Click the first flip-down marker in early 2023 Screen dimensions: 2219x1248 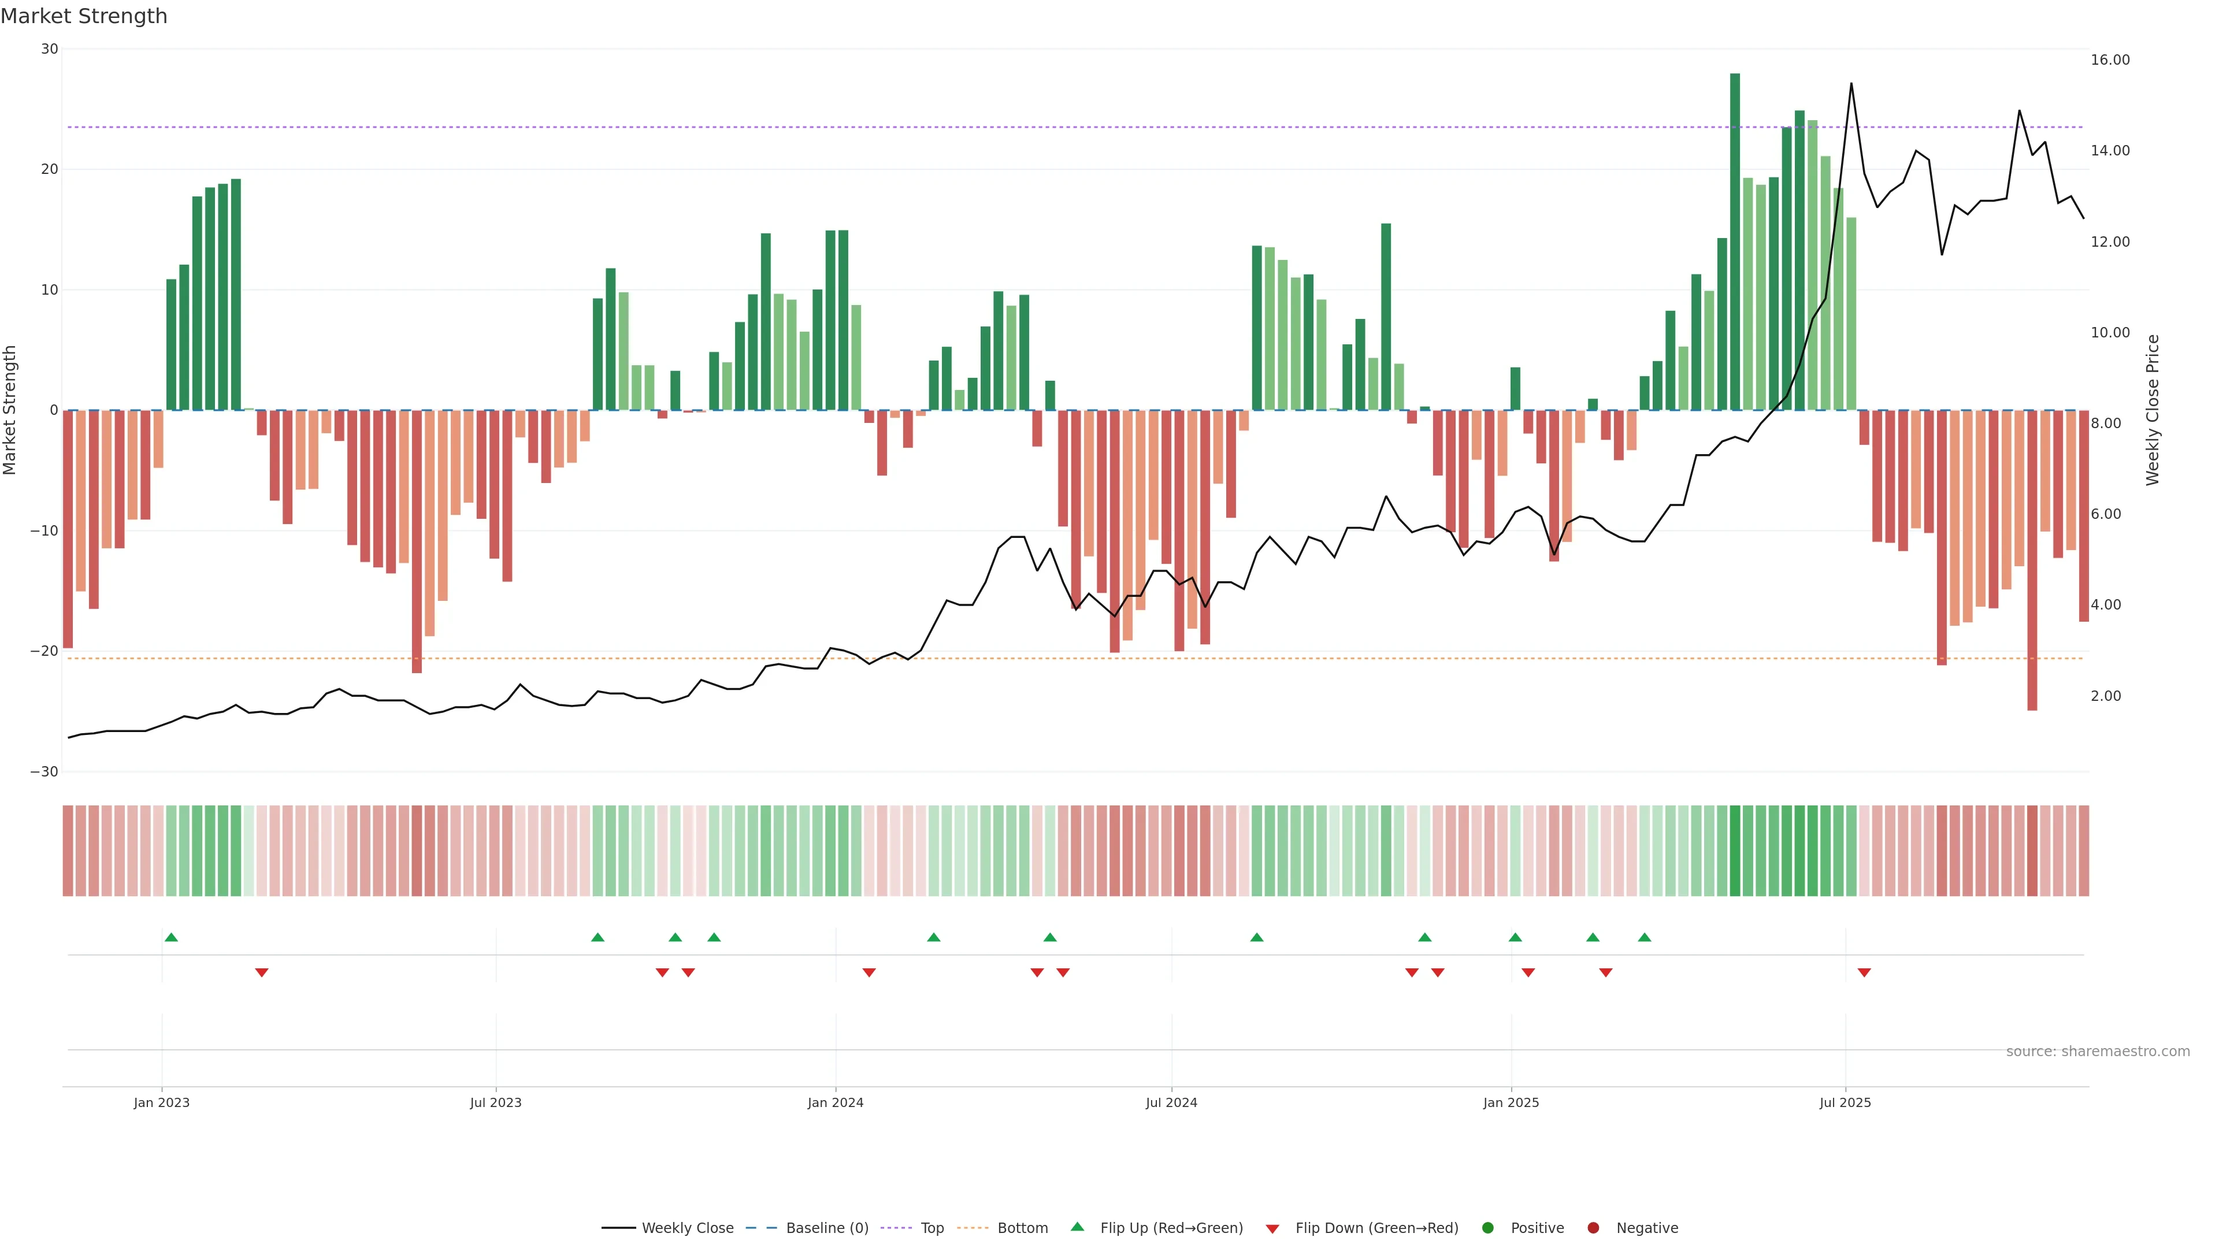click(x=262, y=972)
